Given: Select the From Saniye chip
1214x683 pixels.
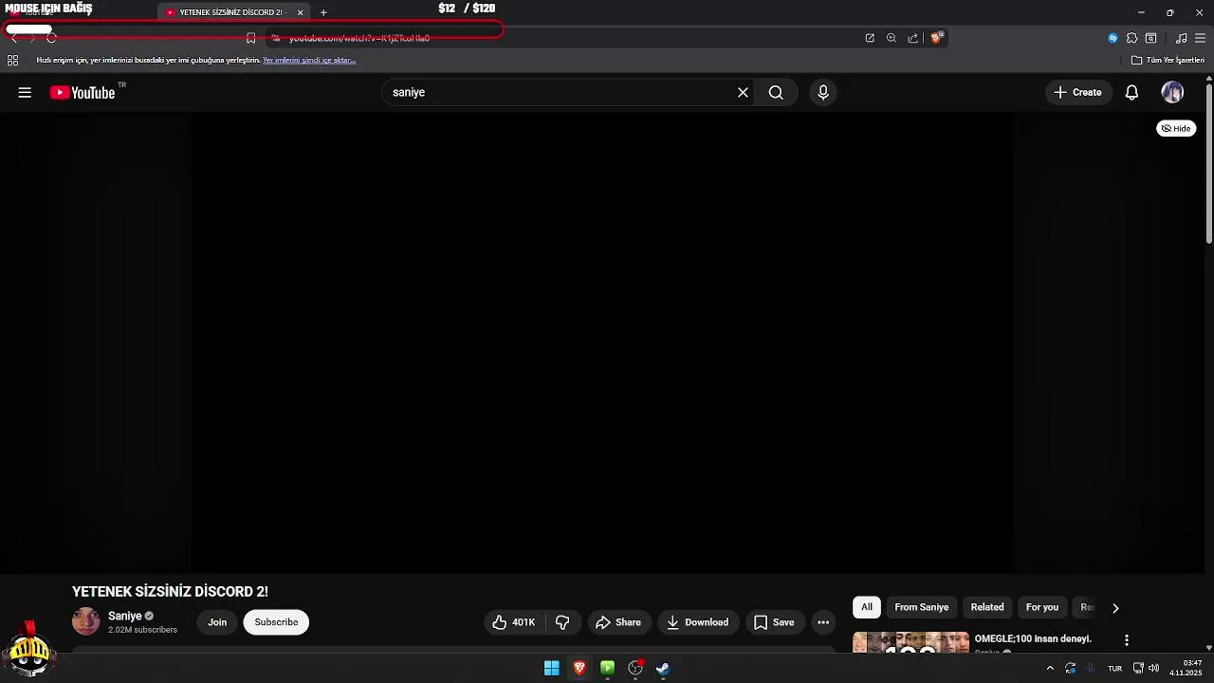Looking at the screenshot, I should point(921,607).
